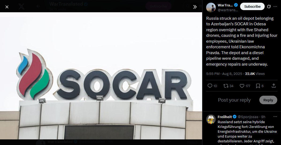Click the WarTranslated verified badge

click(236, 5)
